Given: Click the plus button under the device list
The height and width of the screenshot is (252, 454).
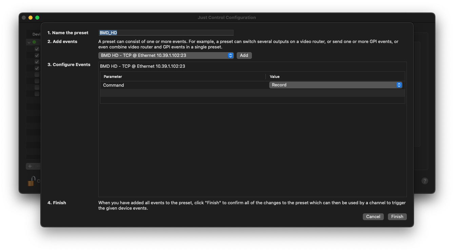Looking at the screenshot, I should click(30, 166).
